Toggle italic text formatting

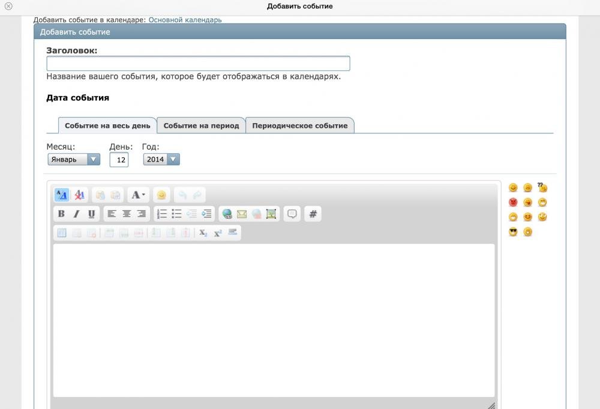click(76, 214)
